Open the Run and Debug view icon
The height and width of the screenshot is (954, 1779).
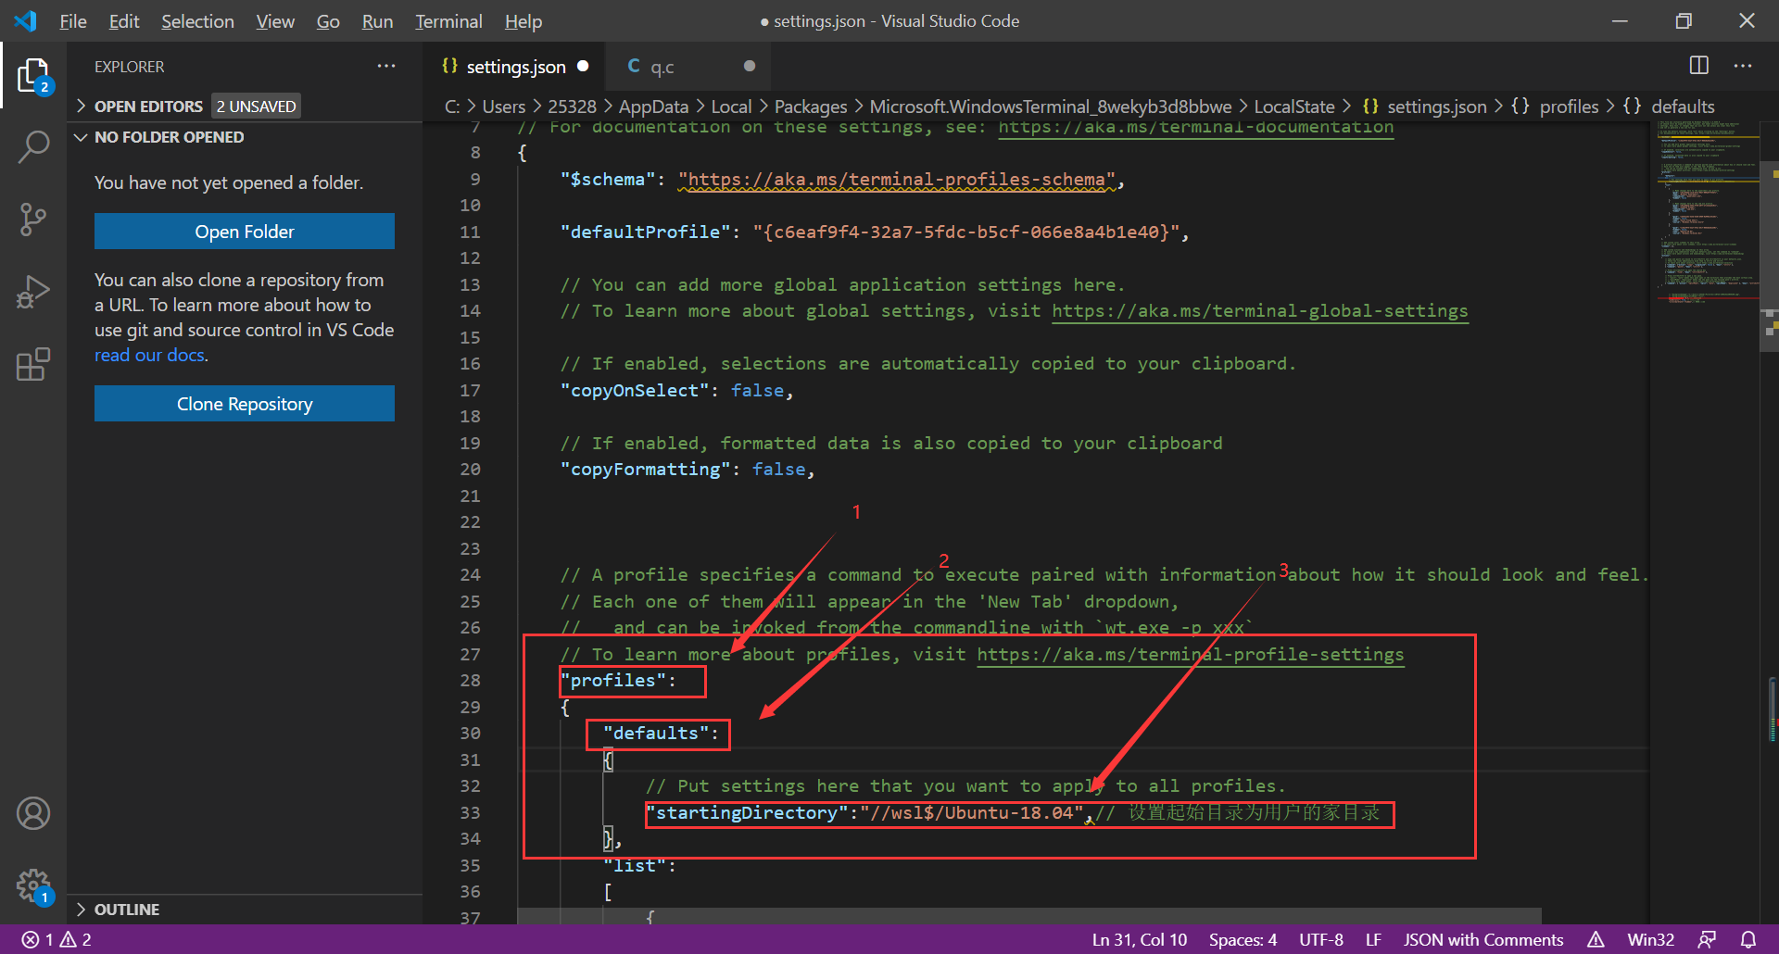(x=33, y=292)
